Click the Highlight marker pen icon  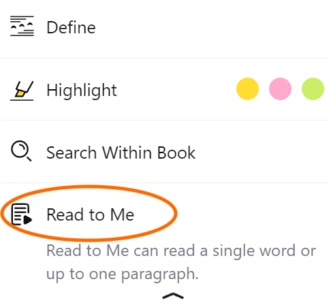pyautogui.click(x=22, y=91)
